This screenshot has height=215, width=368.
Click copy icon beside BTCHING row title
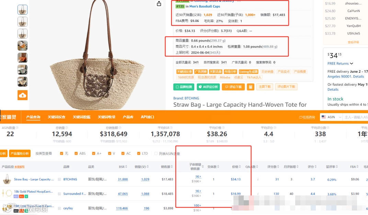point(59,179)
